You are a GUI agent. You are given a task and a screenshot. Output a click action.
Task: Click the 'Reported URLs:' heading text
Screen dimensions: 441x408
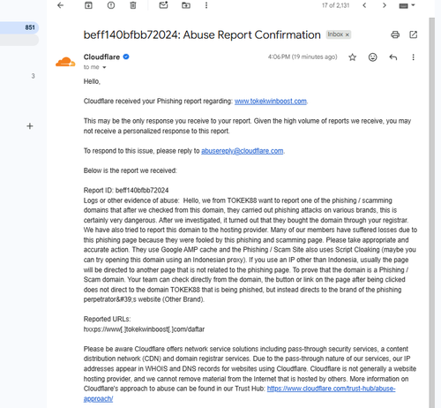(x=107, y=319)
